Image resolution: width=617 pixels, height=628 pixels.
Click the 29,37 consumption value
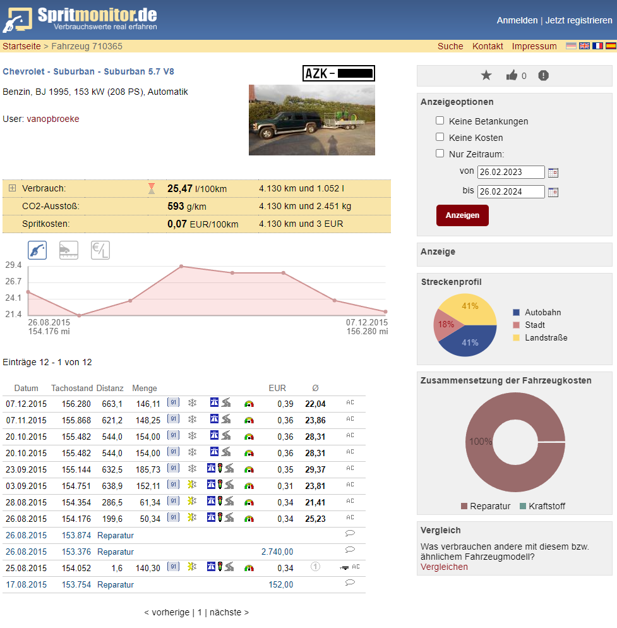coord(316,469)
